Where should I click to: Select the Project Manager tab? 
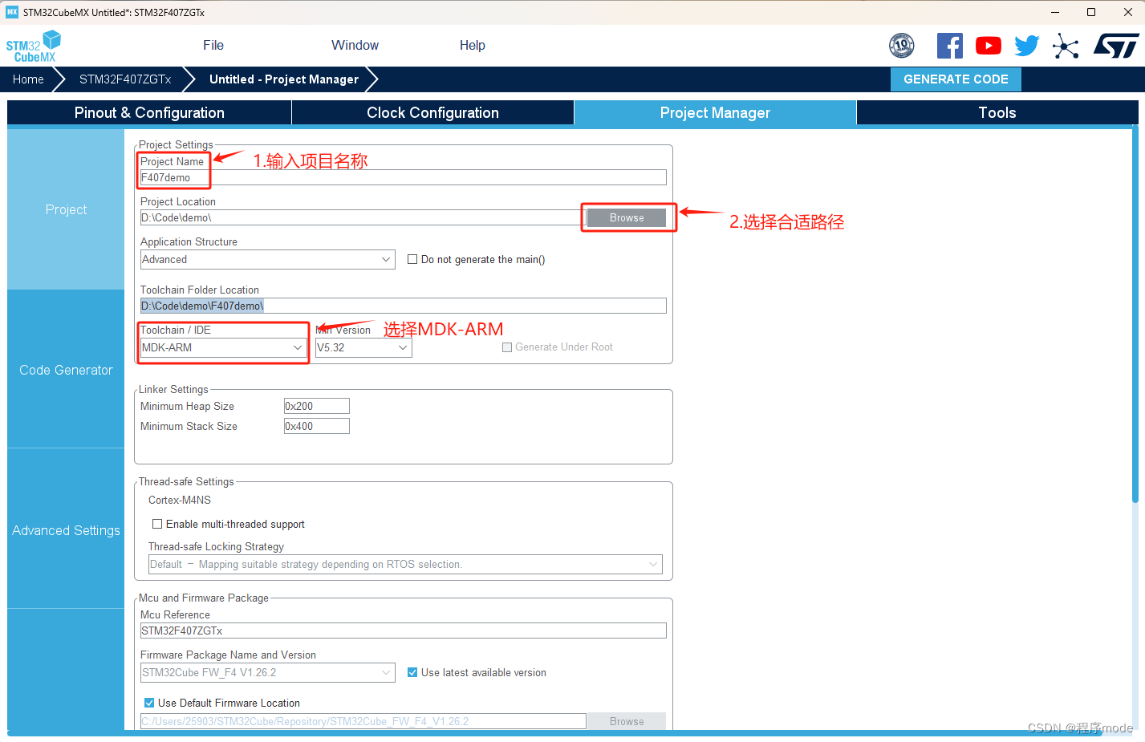[715, 113]
